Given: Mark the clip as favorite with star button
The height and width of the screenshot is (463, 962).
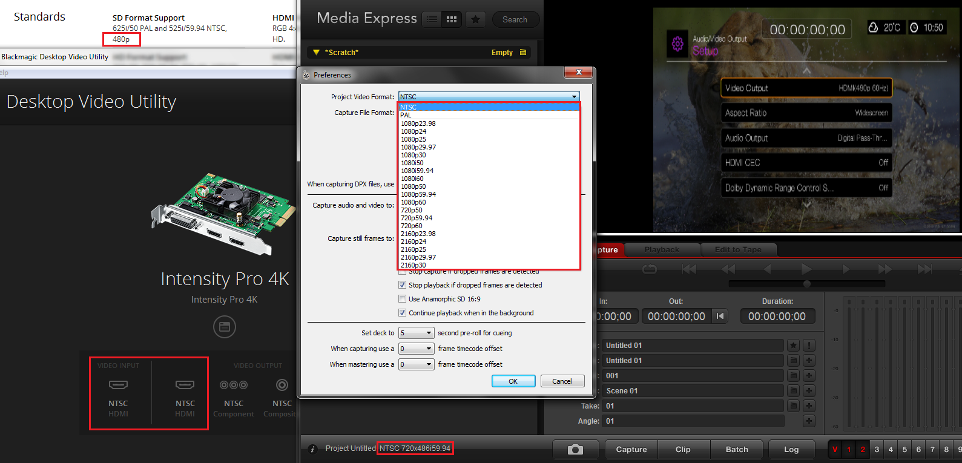Looking at the screenshot, I should (x=793, y=346).
